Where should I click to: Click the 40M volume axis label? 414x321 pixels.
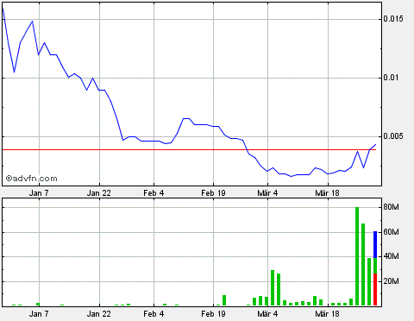click(391, 256)
